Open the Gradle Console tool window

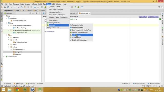139,84
